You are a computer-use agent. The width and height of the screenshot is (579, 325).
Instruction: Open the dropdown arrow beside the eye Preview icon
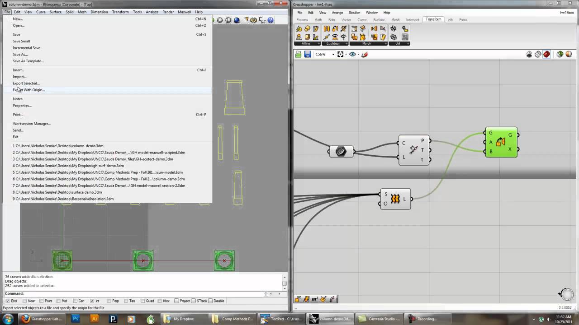click(358, 54)
